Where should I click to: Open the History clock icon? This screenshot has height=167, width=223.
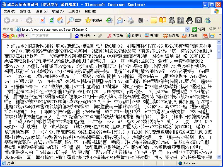tap(109, 20)
